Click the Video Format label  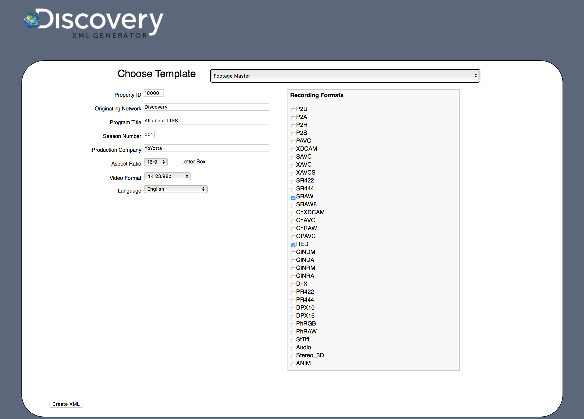pyautogui.click(x=125, y=178)
